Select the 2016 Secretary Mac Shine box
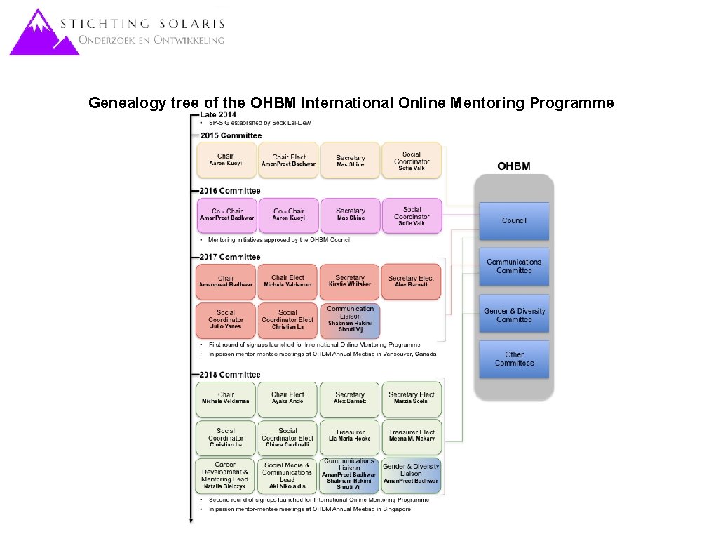 point(351,215)
